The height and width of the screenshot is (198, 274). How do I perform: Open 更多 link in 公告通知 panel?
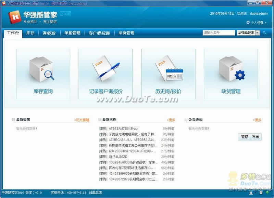click(x=257, y=120)
